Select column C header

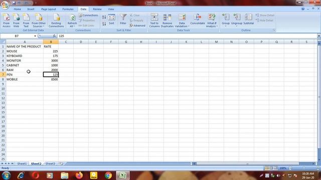pos(66,42)
